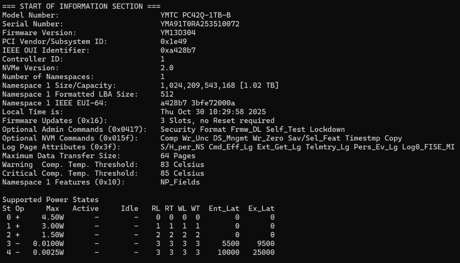Click the local time Thu Oct 30 line
The width and height of the screenshot is (460, 263).
click(213, 112)
